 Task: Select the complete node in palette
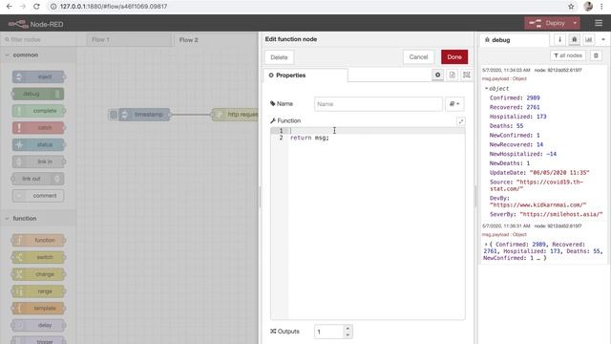(38, 111)
